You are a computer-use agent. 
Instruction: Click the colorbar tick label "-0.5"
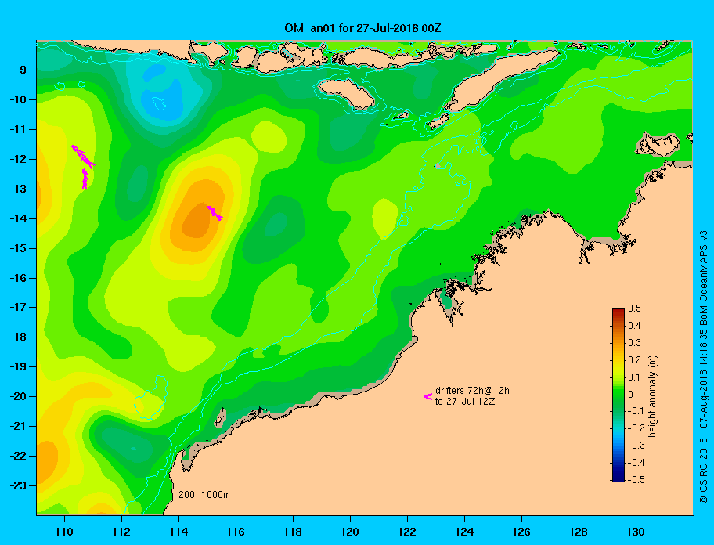pyautogui.click(x=636, y=480)
